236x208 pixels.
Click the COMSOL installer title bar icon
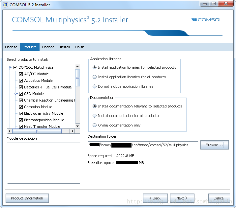(x=5, y=5)
